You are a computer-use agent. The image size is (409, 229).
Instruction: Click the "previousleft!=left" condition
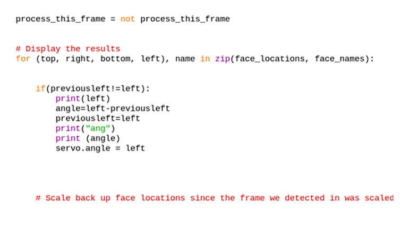coord(92,89)
